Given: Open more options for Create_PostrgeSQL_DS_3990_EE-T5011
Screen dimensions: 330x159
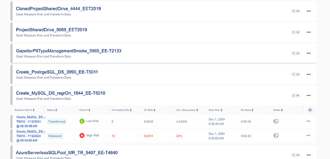Looking at the screenshot, I should click(309, 74).
